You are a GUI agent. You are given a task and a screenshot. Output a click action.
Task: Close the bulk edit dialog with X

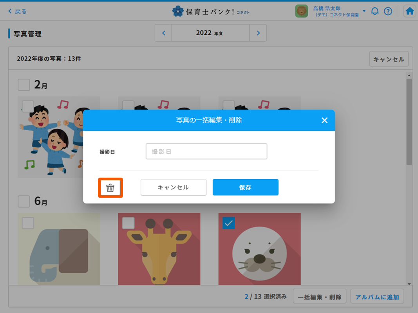click(x=324, y=121)
